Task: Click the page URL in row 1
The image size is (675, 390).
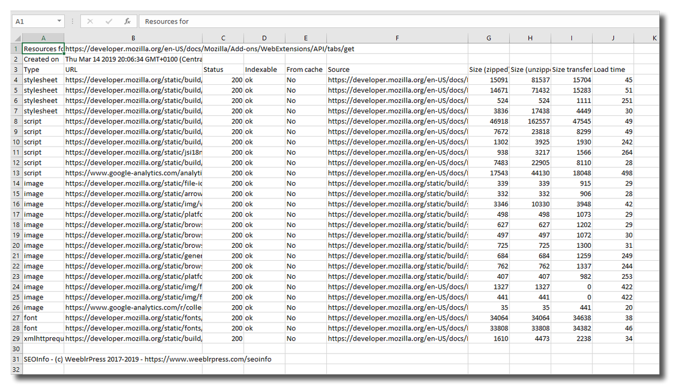Action: point(210,49)
